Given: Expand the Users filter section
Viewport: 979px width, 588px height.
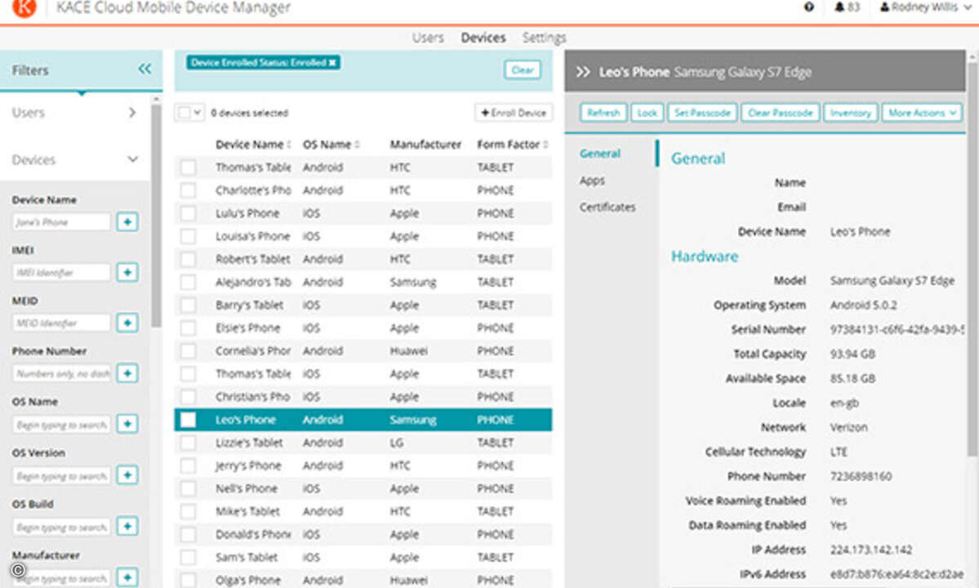Looking at the screenshot, I should tap(75, 113).
